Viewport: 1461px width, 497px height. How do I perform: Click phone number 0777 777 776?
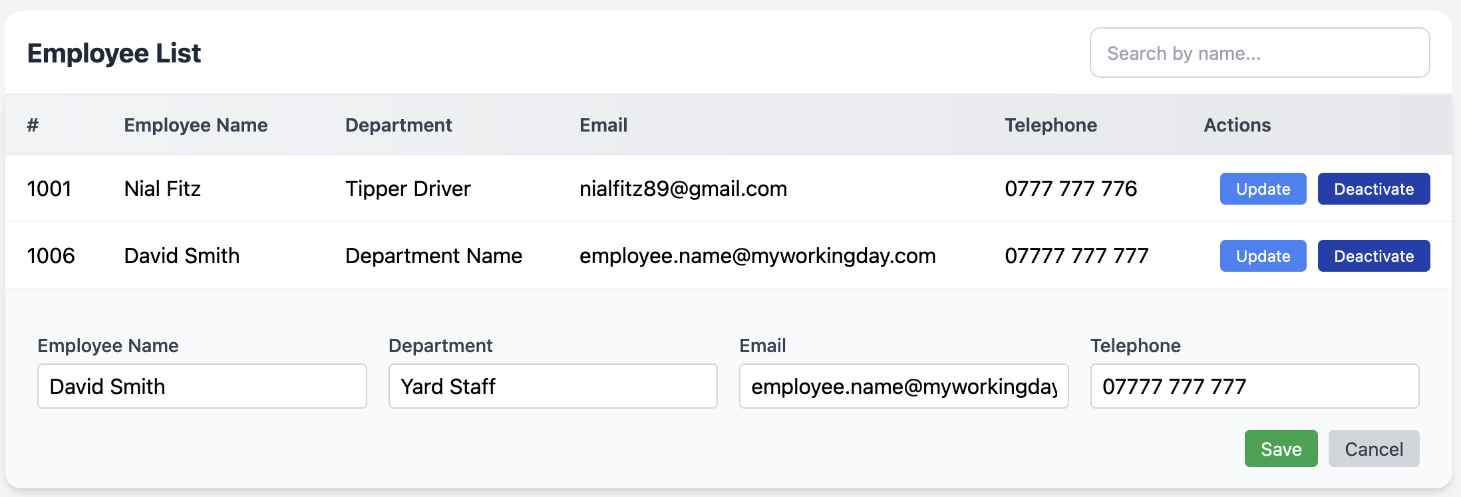coord(1070,189)
